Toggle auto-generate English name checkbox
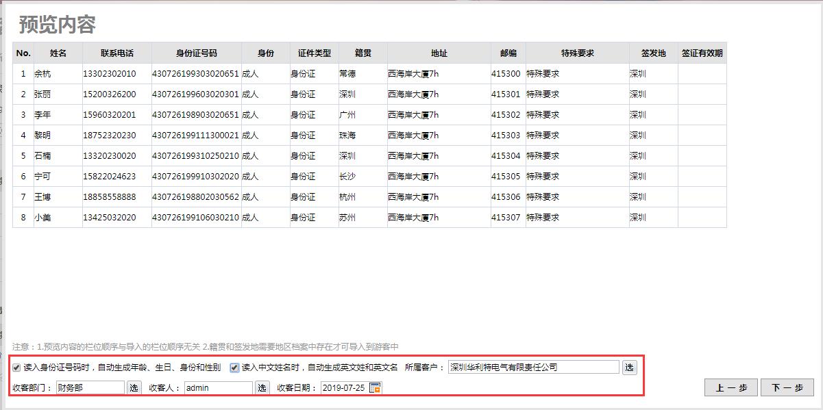This screenshot has width=823, height=410. pyautogui.click(x=234, y=368)
